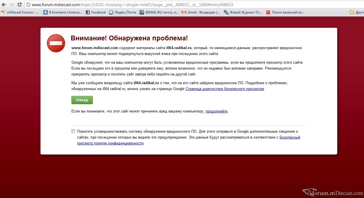Click bold www.forum.mdiecast.com text in warning

95,48
